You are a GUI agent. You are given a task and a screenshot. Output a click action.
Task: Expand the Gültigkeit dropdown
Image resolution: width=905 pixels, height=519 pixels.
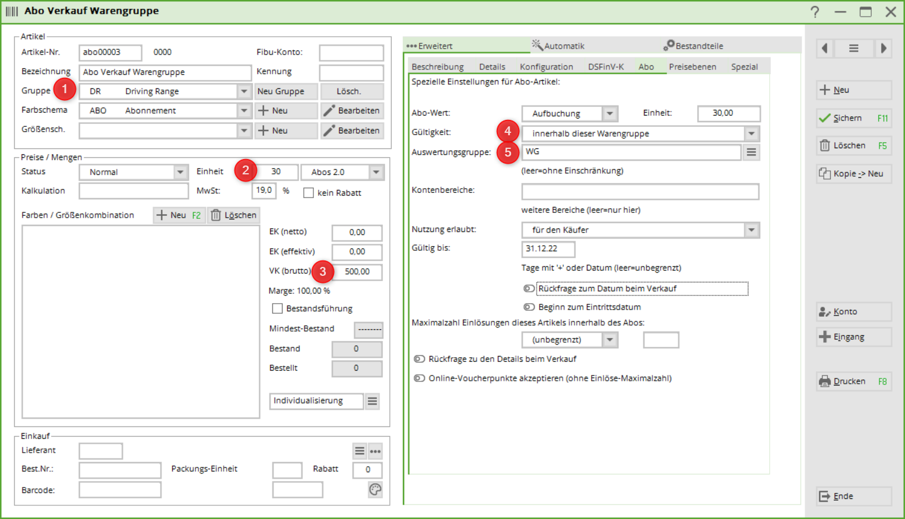click(751, 133)
